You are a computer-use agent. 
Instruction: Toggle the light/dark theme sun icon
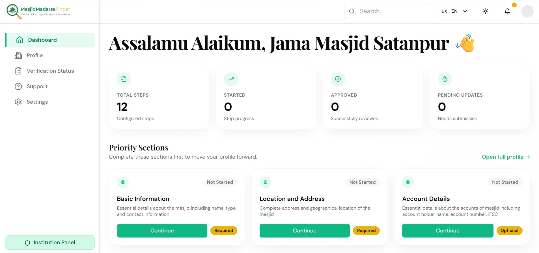(486, 11)
